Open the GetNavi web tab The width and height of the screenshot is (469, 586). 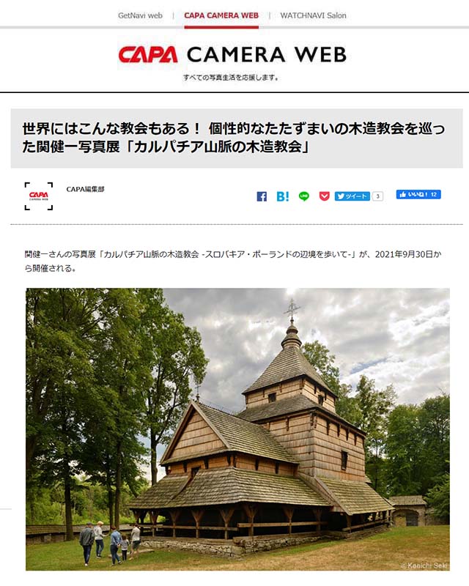[x=140, y=15]
